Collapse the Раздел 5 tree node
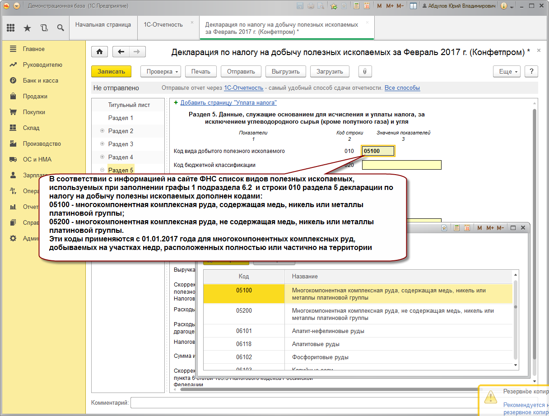Screen dimensions: 549x416 coord(102,171)
